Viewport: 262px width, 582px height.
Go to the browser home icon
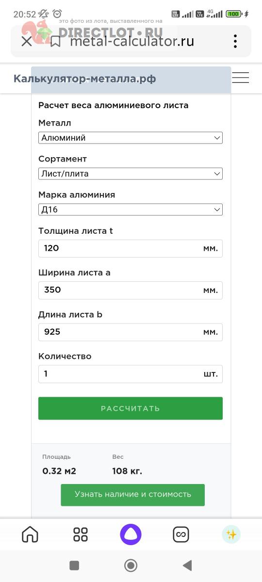(x=30, y=534)
